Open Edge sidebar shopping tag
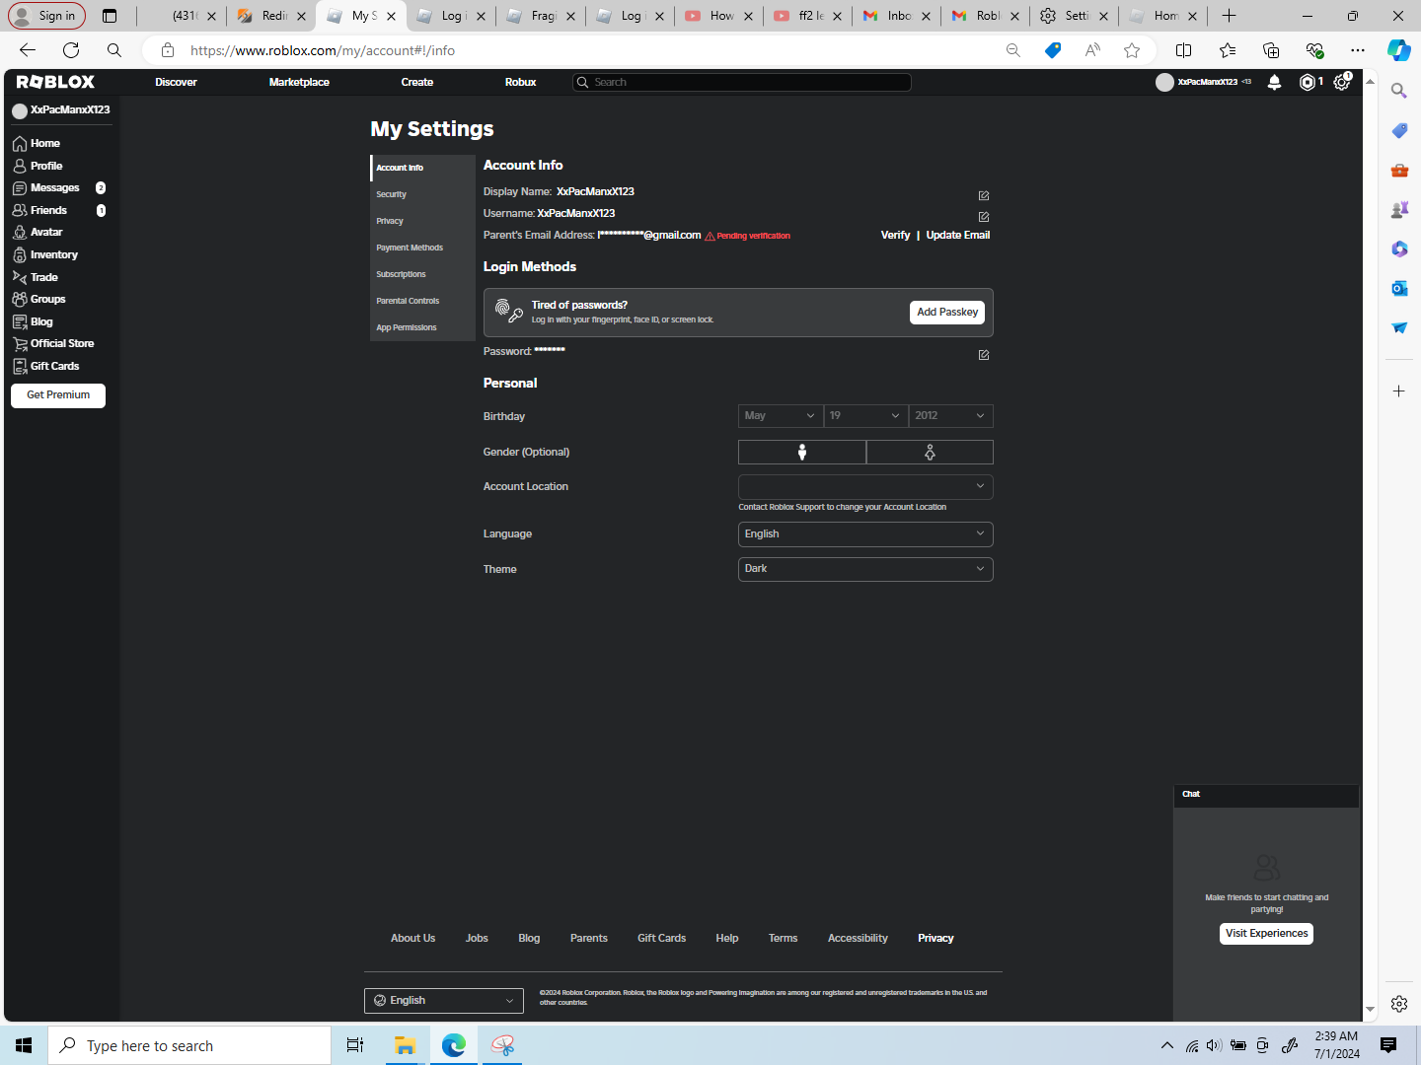The width and height of the screenshot is (1421, 1065). coord(1399,130)
